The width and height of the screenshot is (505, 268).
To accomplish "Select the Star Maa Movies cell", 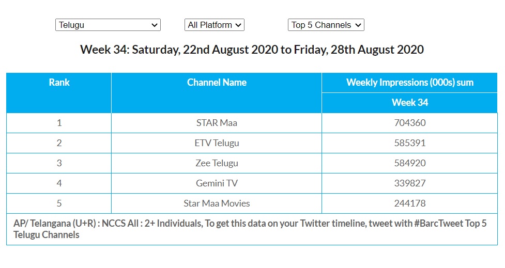I will point(217,203).
